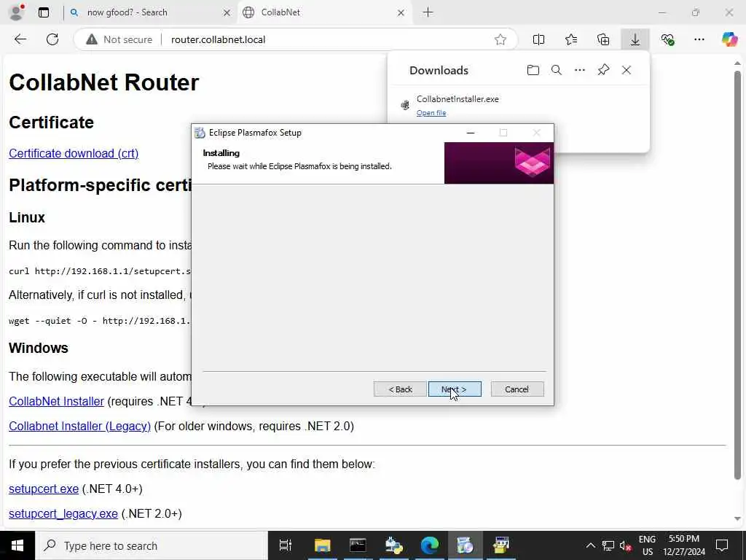
Task: Click the scrollbar down arrow
Action: [737, 518]
